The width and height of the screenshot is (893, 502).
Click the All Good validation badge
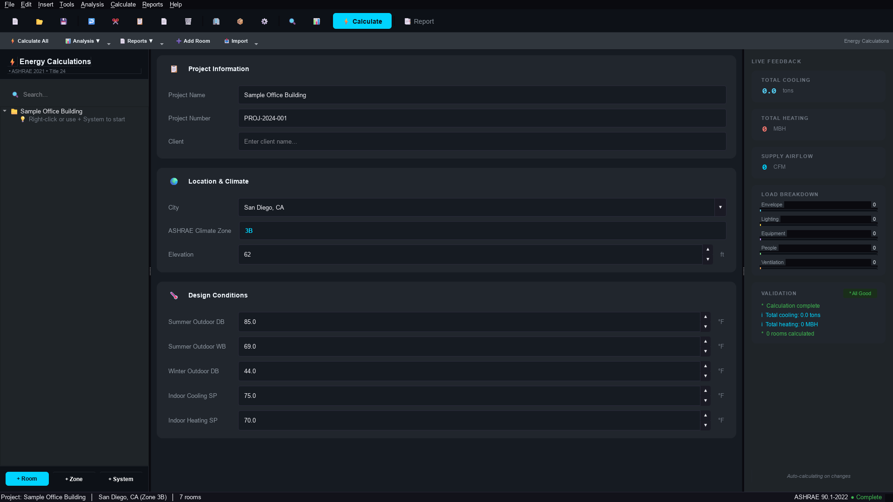pos(860,293)
